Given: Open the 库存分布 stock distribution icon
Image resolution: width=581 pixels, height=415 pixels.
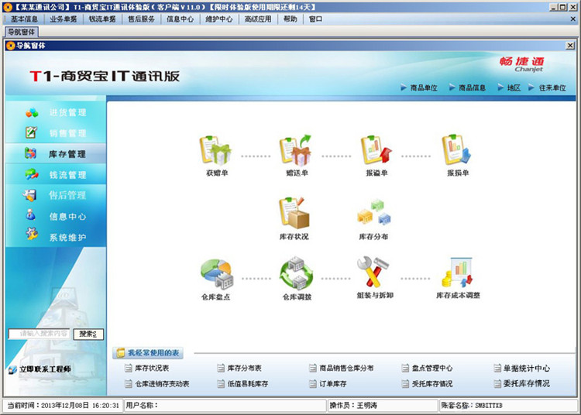Looking at the screenshot, I should click(x=374, y=212).
